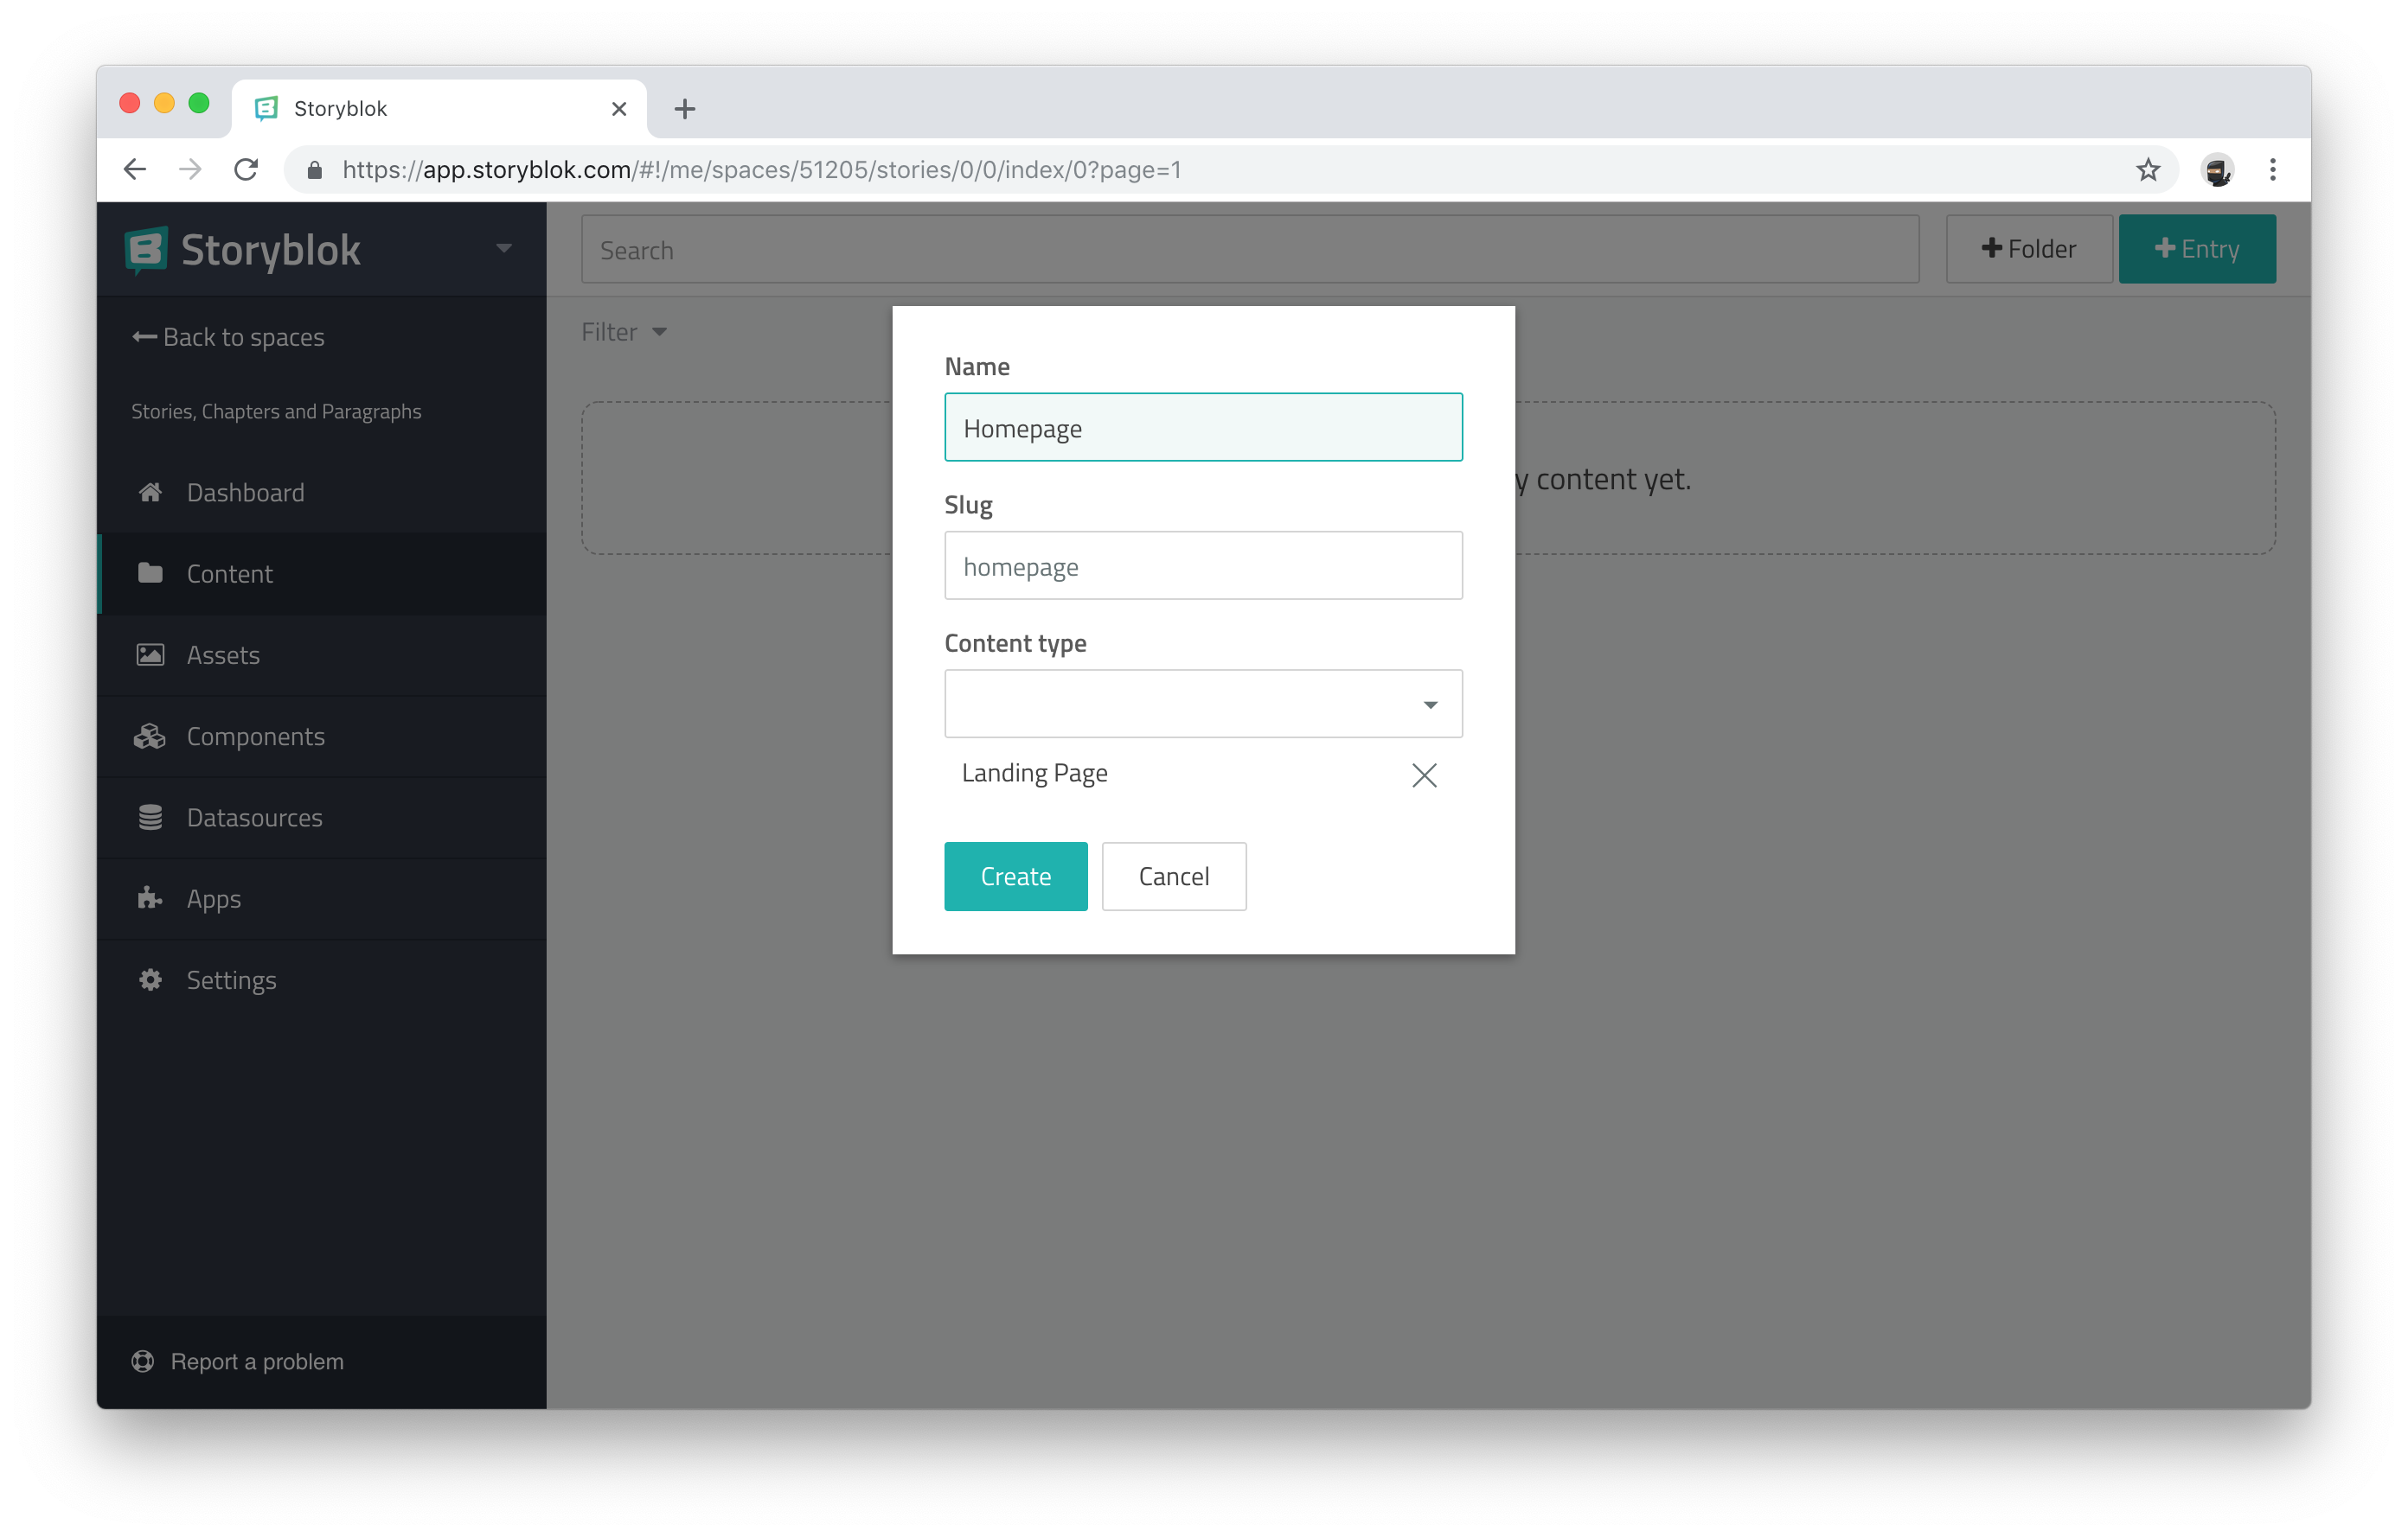Click the Name input field
Screen dimensions: 2408x1537
click(x=1204, y=426)
